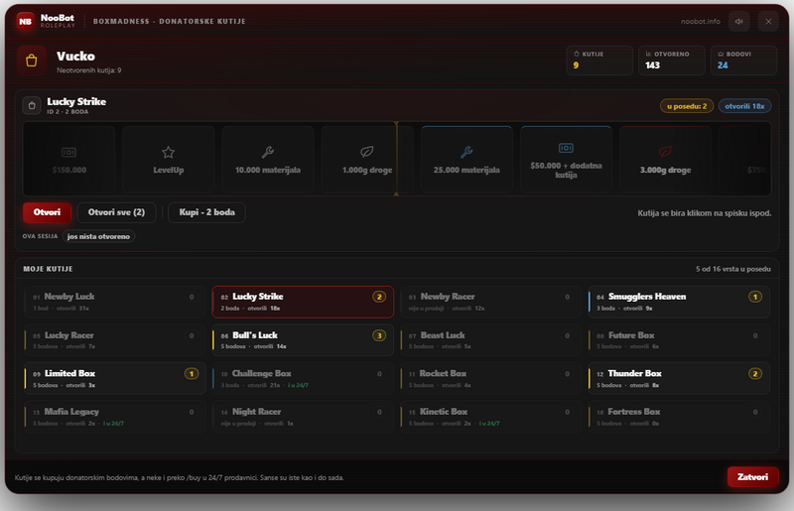Click the 'MOJE KUTIJE' section heading
The width and height of the screenshot is (794, 511).
48,269
